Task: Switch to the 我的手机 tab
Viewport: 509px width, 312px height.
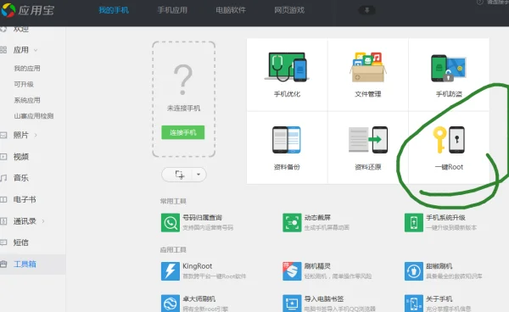Action: pyautogui.click(x=114, y=10)
